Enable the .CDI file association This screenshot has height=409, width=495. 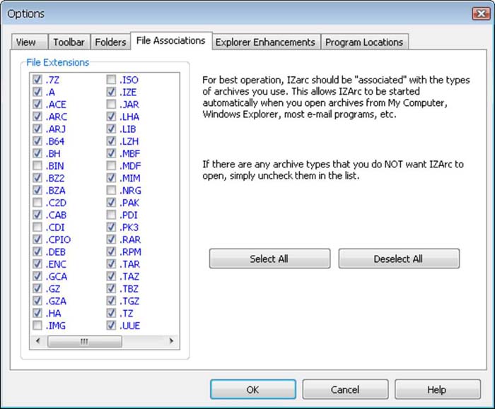coord(37,227)
